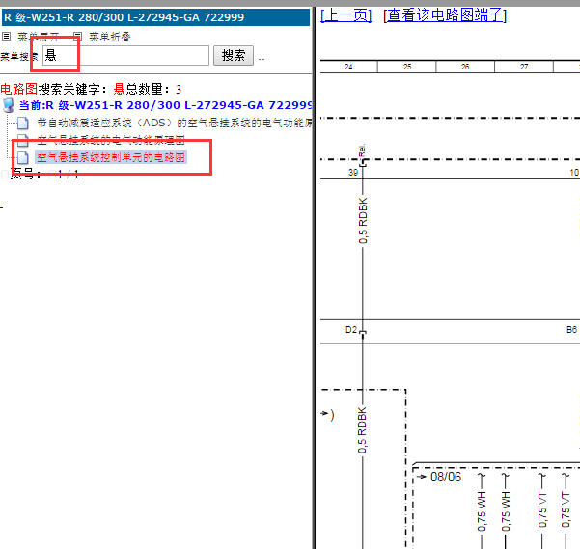Select 空气悬挂系统控制单元的电路图 entry
The width and height of the screenshot is (580, 549).
(110, 156)
